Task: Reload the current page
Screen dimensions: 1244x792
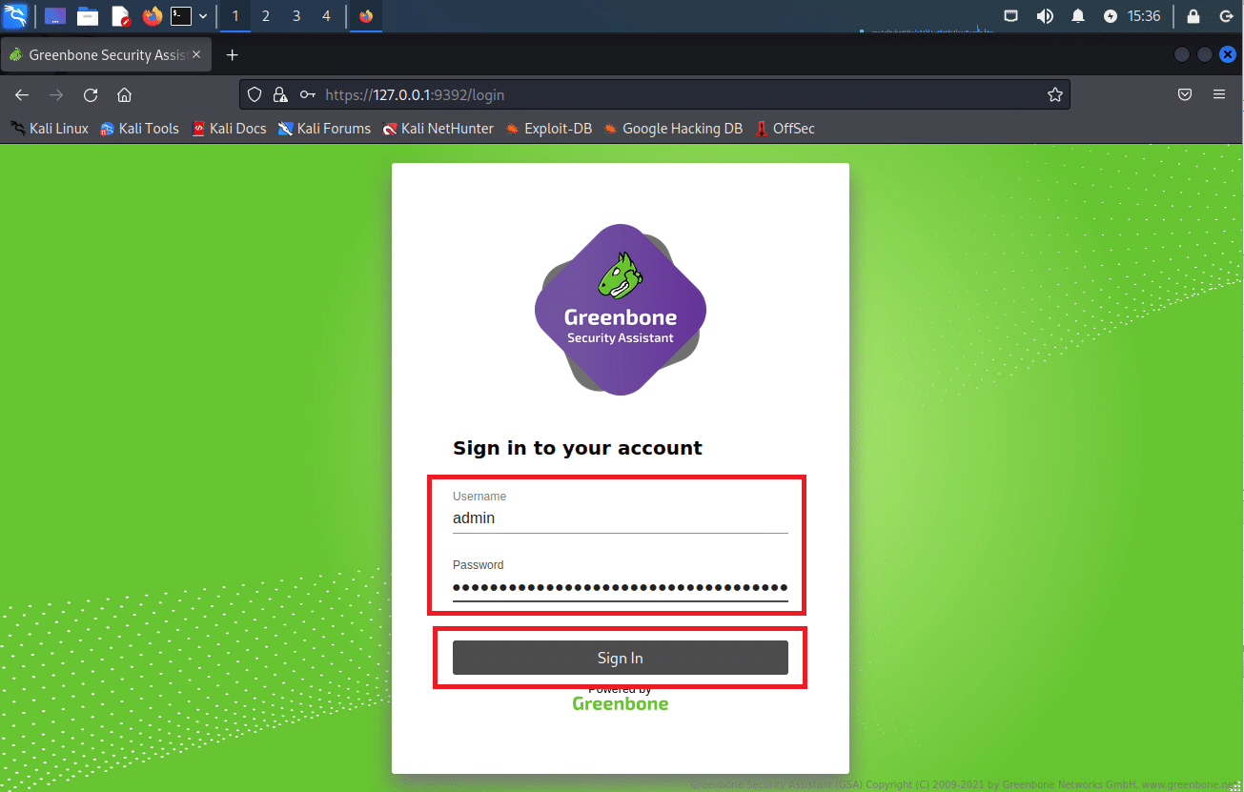Action: tap(91, 94)
